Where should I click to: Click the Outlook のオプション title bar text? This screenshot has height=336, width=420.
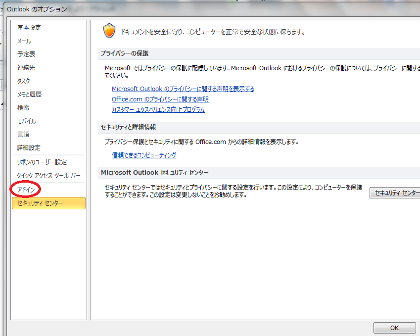point(37,9)
